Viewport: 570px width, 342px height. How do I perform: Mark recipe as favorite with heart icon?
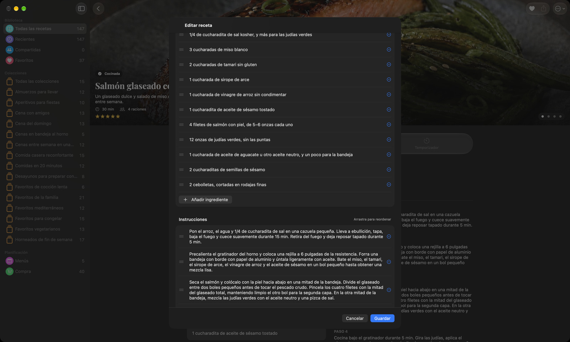pos(532,9)
